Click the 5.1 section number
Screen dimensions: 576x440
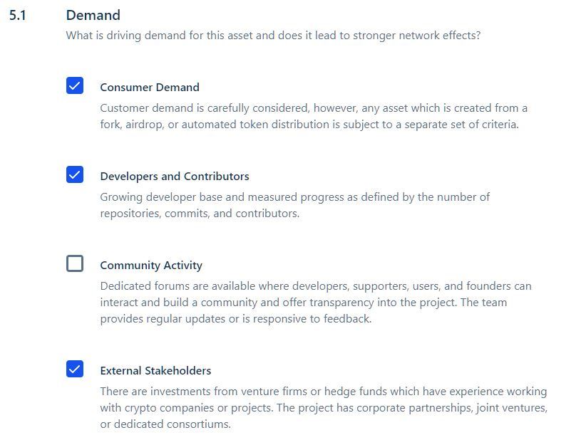18,15
